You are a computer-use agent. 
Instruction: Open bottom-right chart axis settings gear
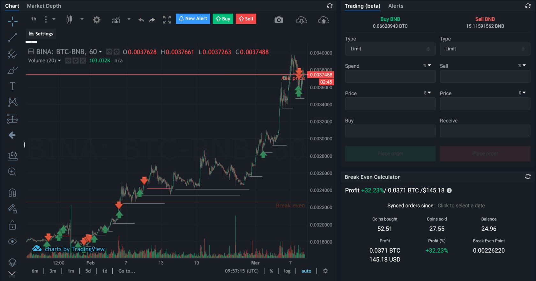coord(325,271)
